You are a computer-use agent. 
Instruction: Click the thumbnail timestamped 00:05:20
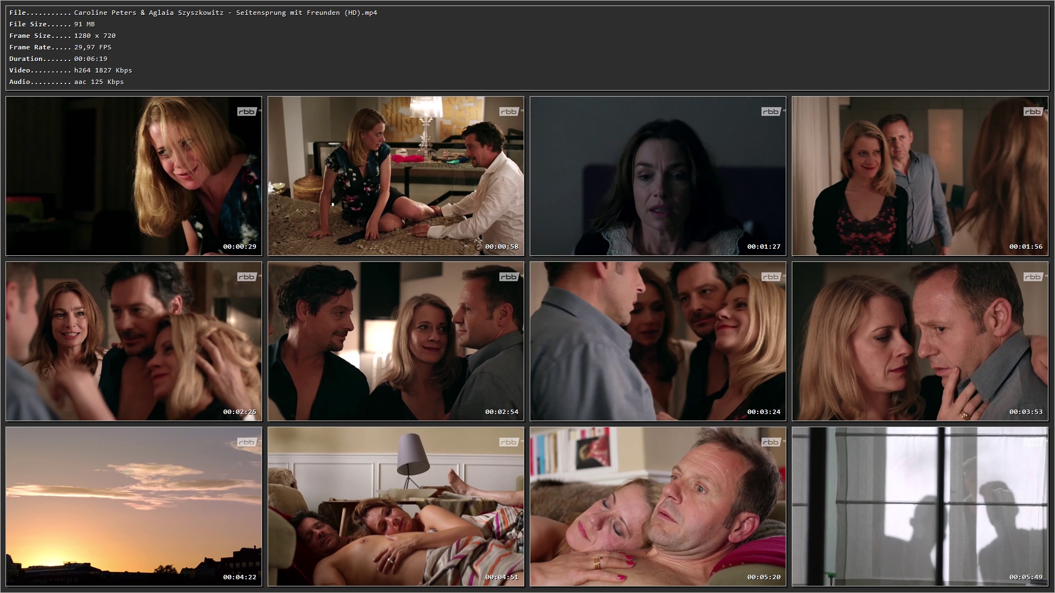[658, 506]
